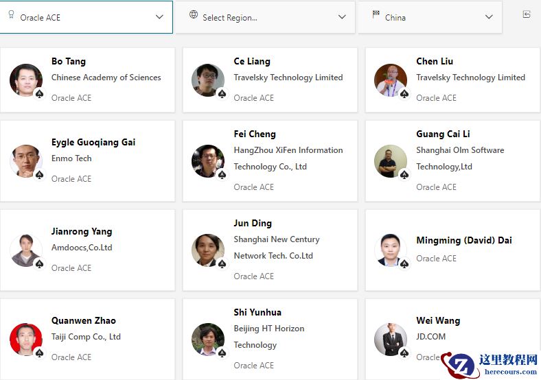Viewport: 541px width, 380px height.
Task: Select Chen Liu's profile photo
Action: pos(391,80)
